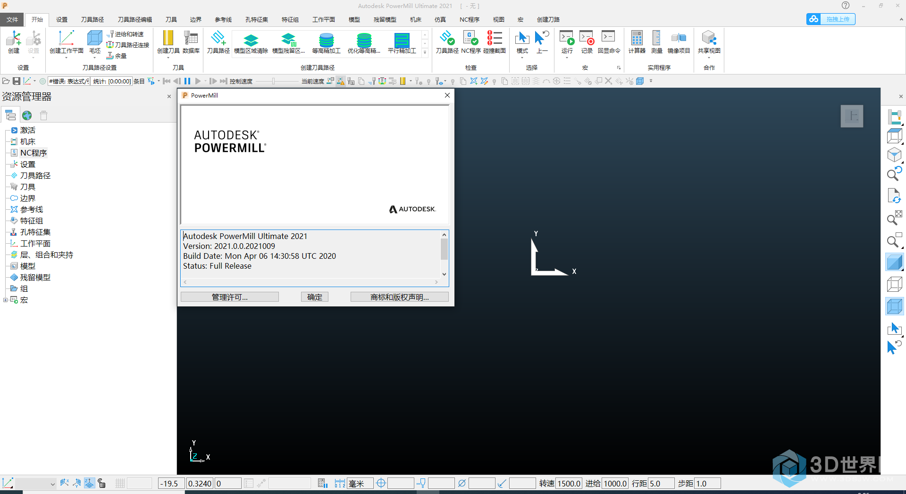Switch to the 视图 ribbon tab
This screenshot has height=494, width=906.
(499, 19)
